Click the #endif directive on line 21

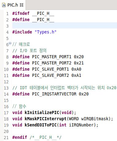20,137
